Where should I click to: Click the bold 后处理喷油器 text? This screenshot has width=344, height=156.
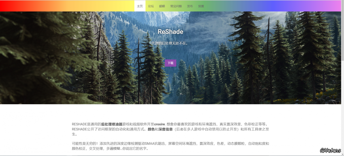112,124
